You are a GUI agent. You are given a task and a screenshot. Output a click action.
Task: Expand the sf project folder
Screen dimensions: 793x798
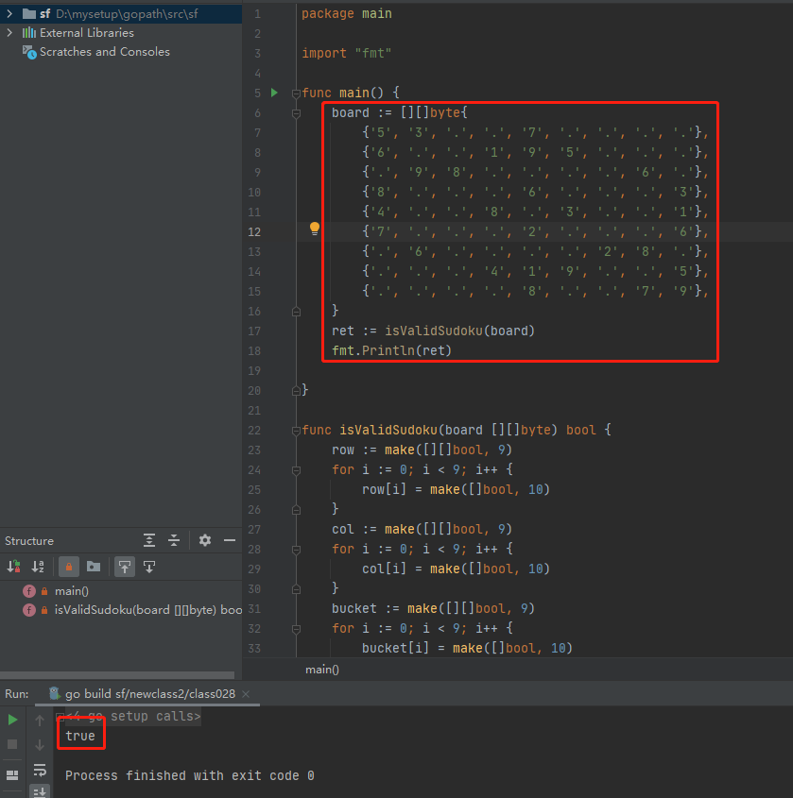pos(9,14)
